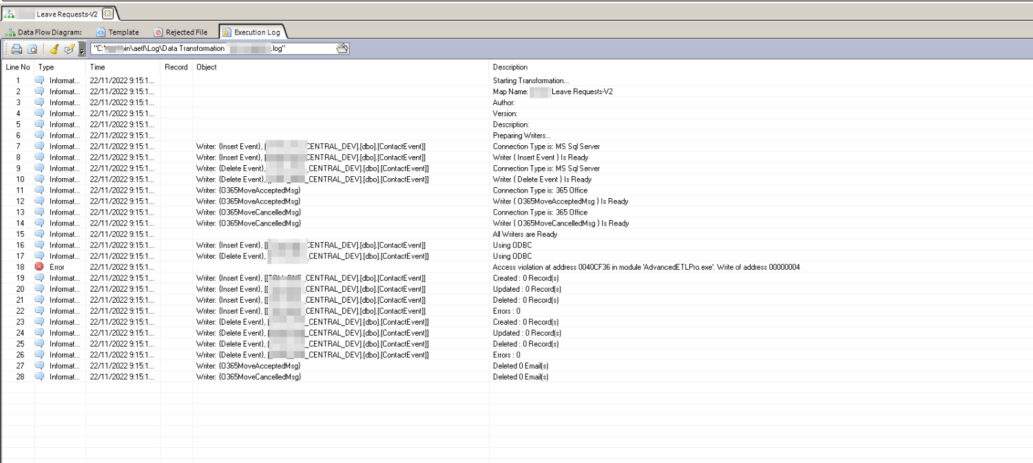
Task: Select 'Updated : 0 Record(s)' on line 24
Action: (x=527, y=333)
